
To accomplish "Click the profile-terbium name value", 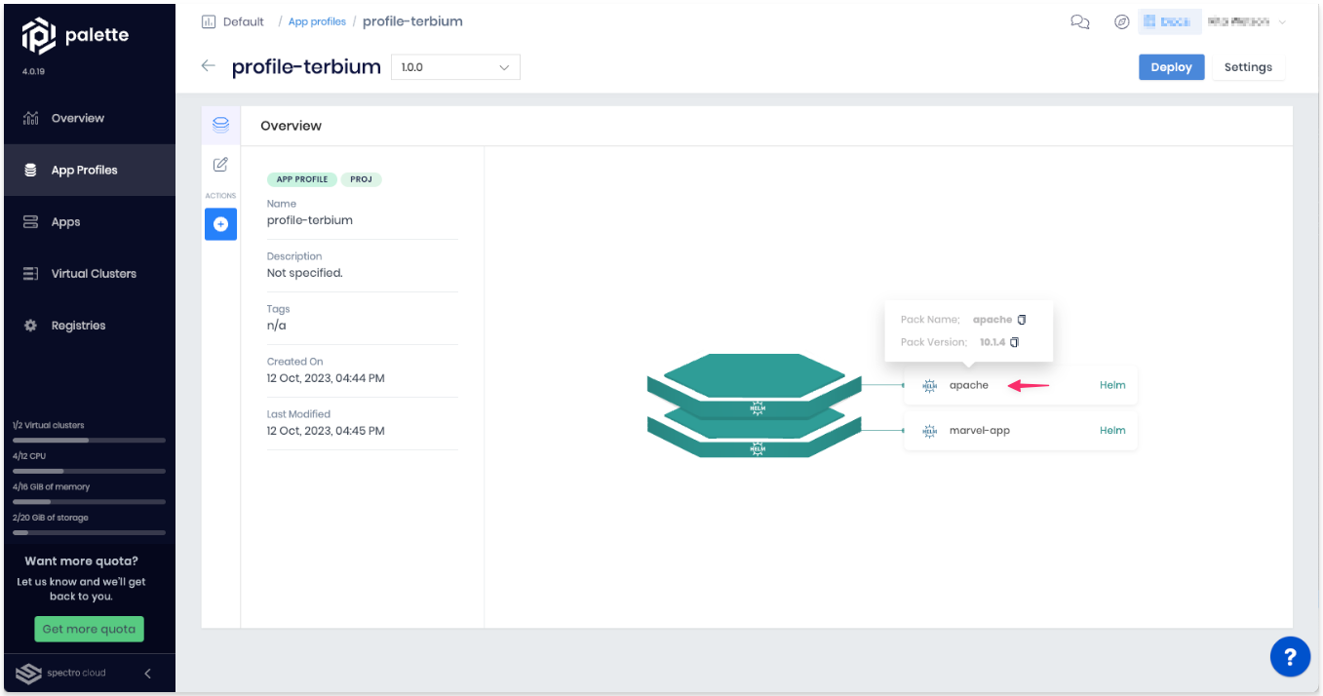I will click(310, 220).
